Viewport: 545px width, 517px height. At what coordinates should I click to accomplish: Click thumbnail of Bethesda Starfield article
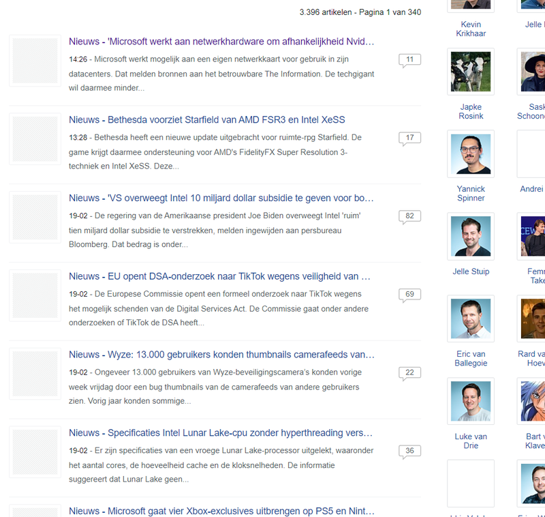[35, 139]
